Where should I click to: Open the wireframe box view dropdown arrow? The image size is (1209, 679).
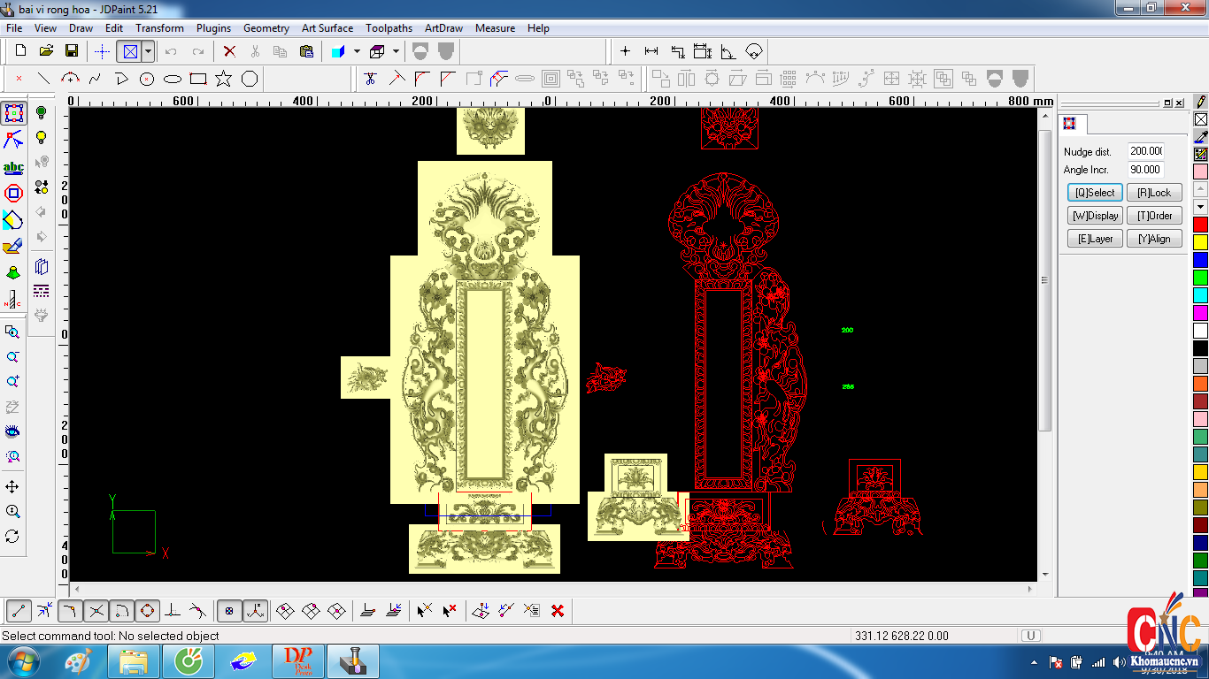tap(396, 51)
